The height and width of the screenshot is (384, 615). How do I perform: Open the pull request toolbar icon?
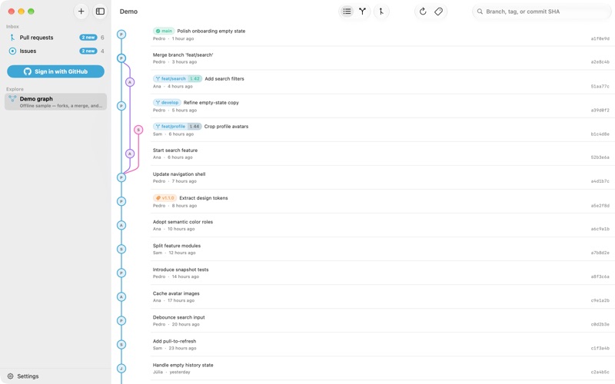(381, 12)
